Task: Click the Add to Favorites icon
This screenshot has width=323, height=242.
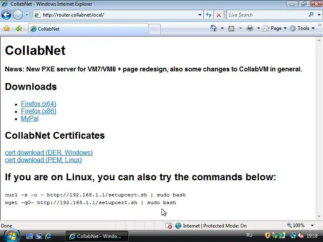Action: pos(19,28)
